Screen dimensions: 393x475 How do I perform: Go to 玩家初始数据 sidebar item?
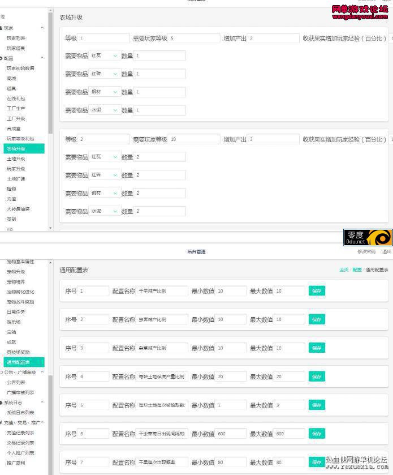tap(20, 68)
